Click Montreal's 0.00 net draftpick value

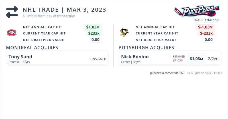click(95, 40)
